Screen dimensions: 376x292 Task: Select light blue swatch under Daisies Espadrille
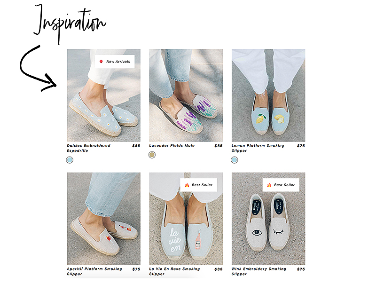[x=70, y=160]
